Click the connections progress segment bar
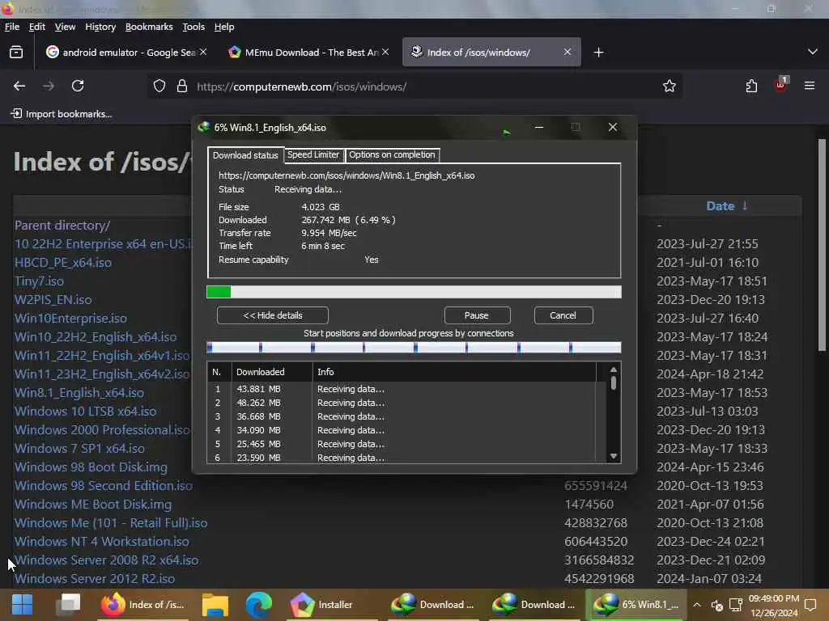The image size is (829, 621). [x=414, y=347]
